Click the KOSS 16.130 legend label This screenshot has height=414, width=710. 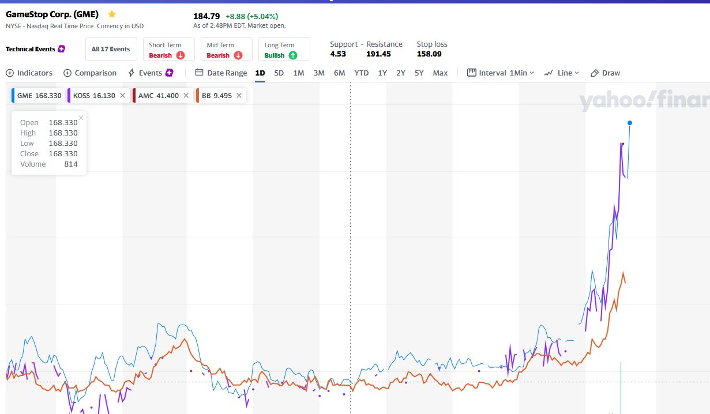(x=94, y=96)
